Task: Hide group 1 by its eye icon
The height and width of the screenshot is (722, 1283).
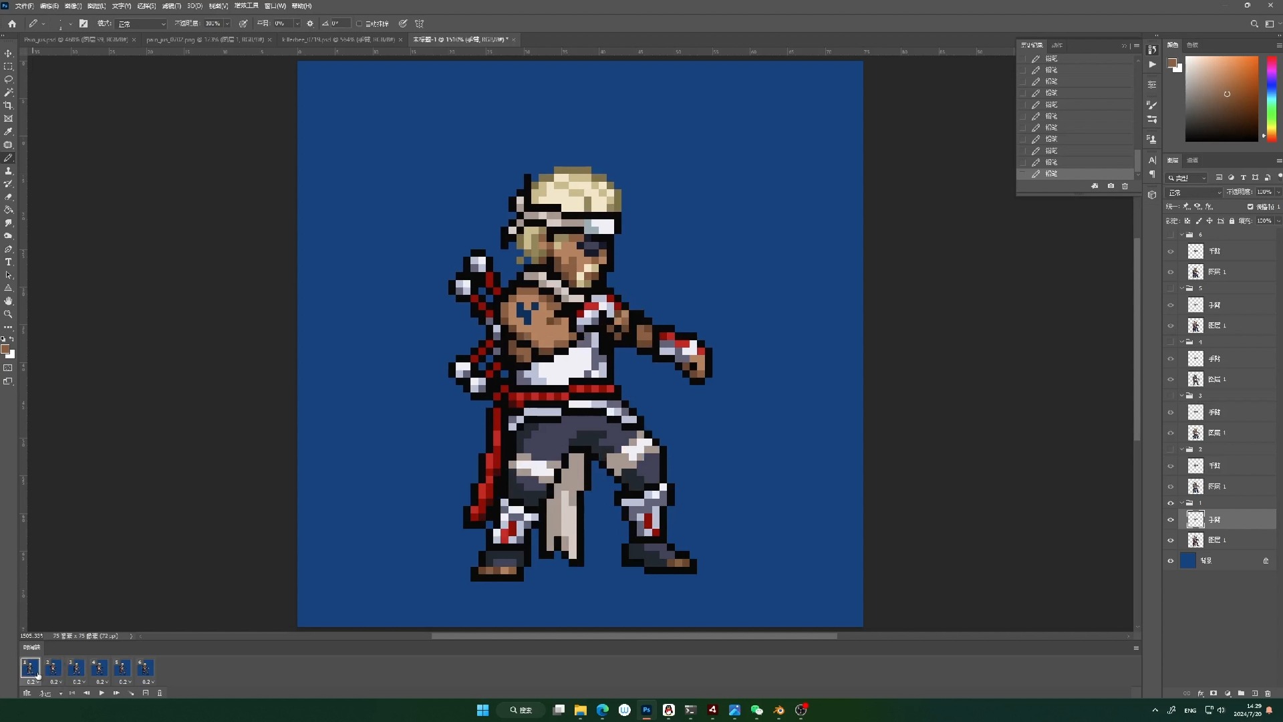Action: 1171,503
